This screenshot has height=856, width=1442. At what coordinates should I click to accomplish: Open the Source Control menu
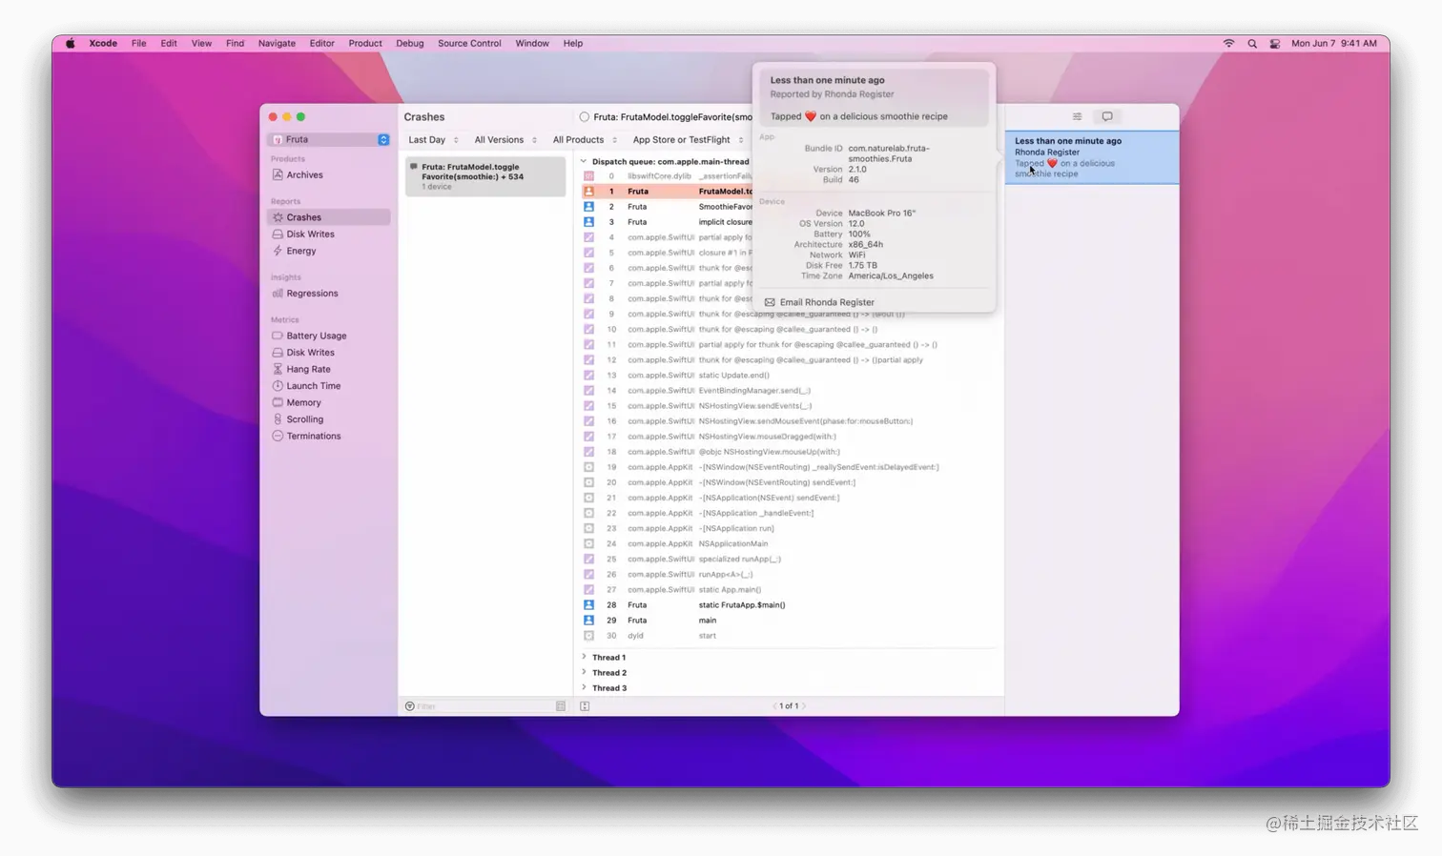point(469,44)
